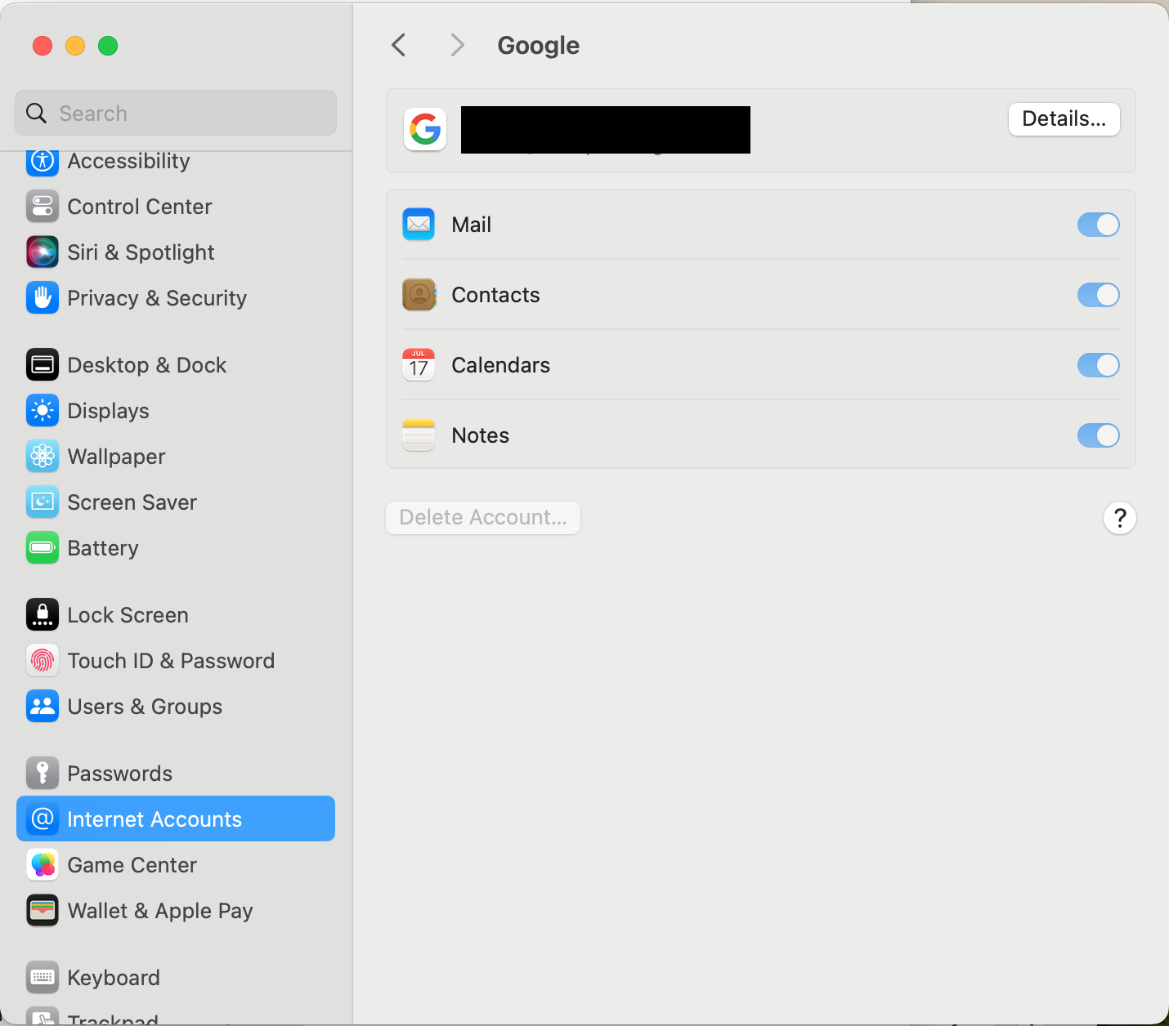
Task: Click the "Mail" row label
Action: (472, 225)
